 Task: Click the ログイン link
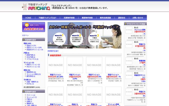[x=25, y=35]
